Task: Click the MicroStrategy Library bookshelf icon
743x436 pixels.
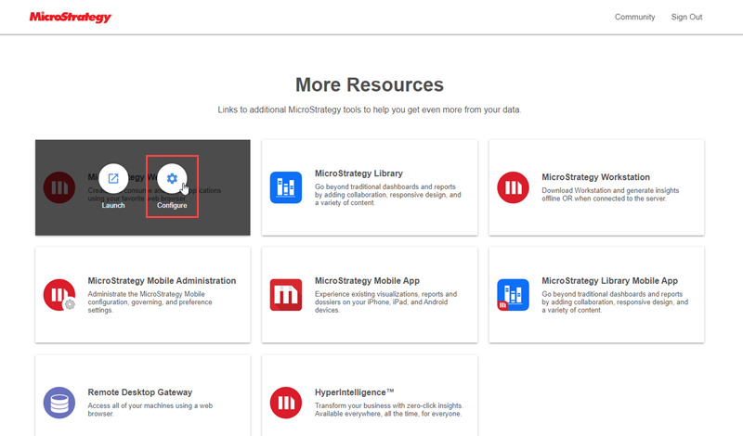Action: tap(286, 187)
